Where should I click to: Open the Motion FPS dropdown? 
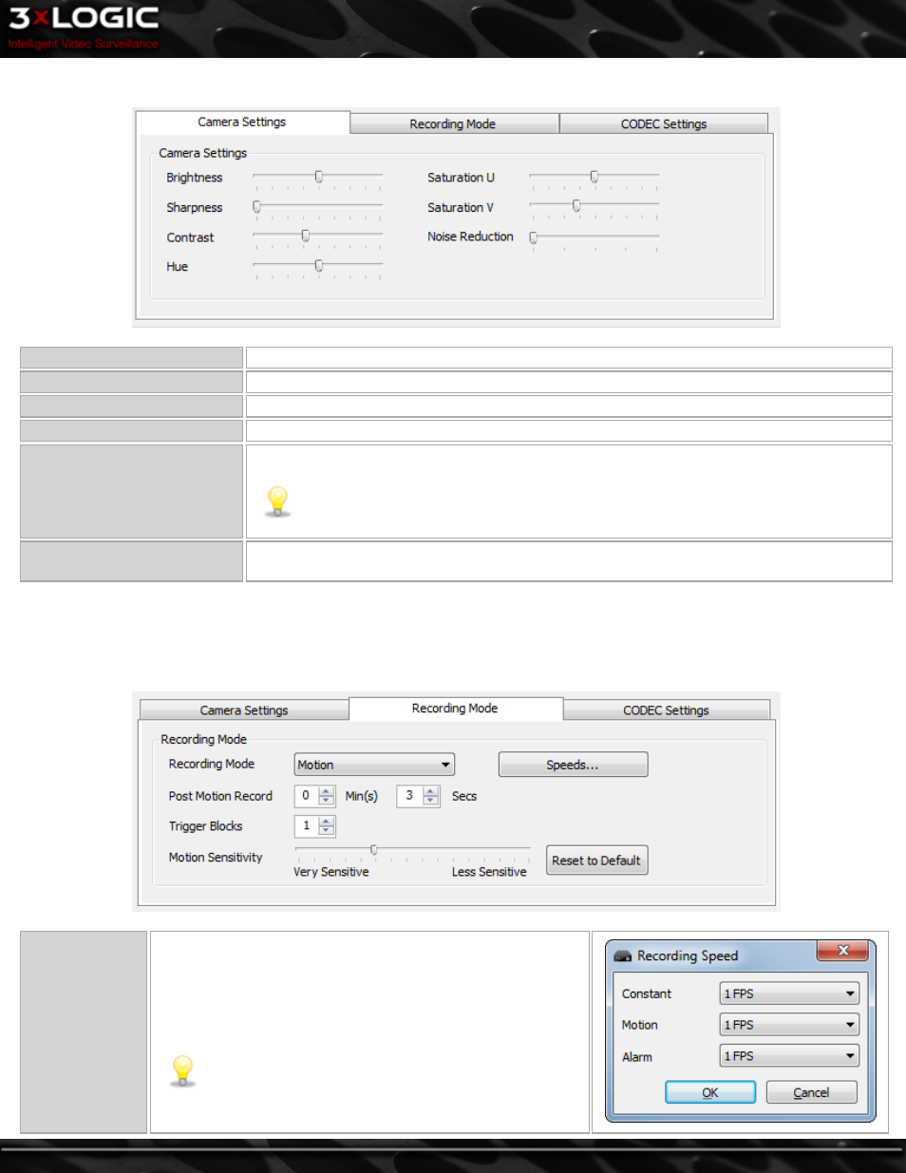[789, 1025]
